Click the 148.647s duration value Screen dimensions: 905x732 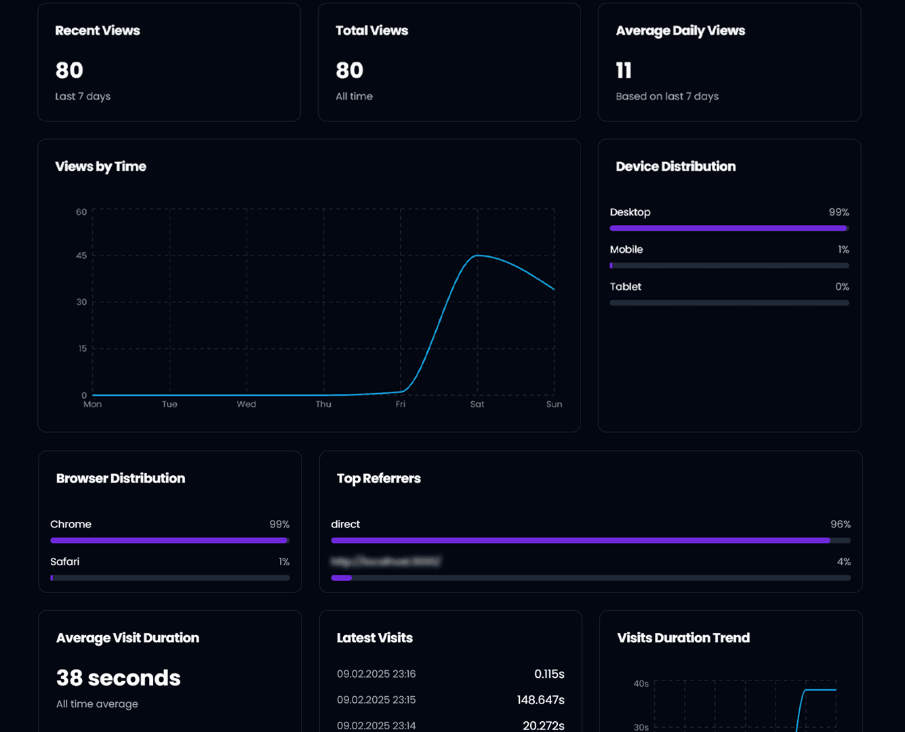540,699
